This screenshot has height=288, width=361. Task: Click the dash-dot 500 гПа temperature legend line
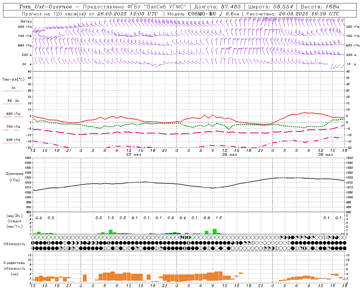click(x=12, y=143)
